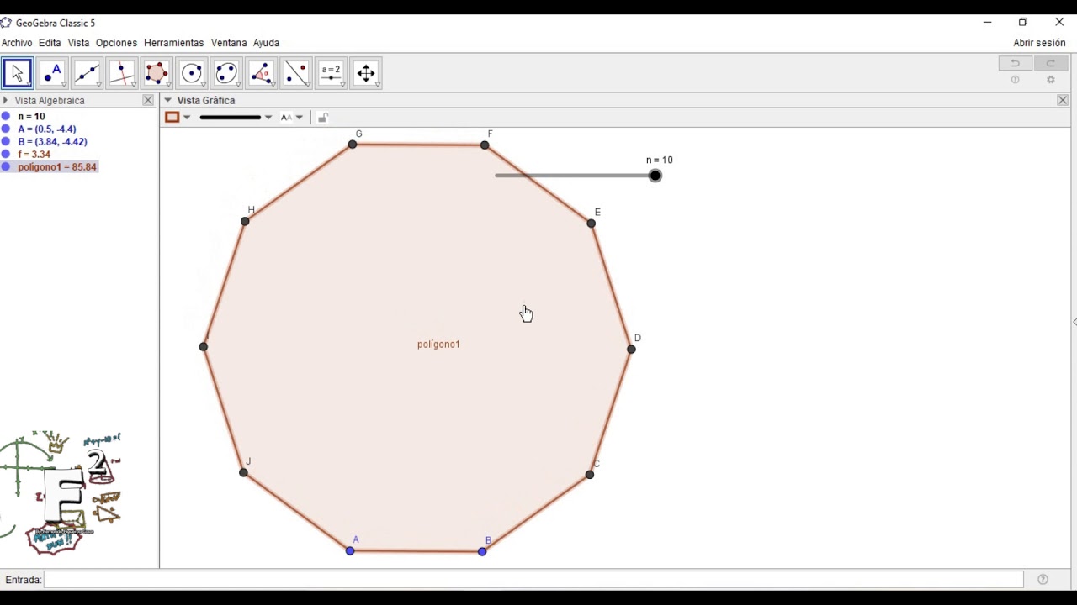
Task: Open the color swatch dropdown arrow
Action: [187, 118]
